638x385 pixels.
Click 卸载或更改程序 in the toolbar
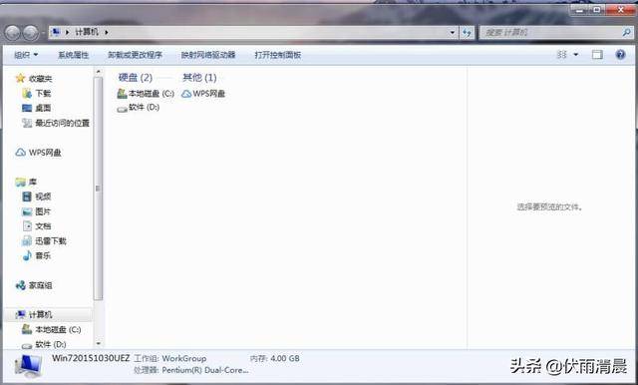pos(135,55)
